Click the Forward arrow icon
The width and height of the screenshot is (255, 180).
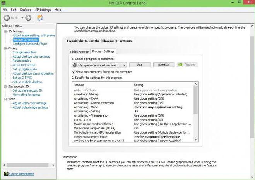(28, 18)
